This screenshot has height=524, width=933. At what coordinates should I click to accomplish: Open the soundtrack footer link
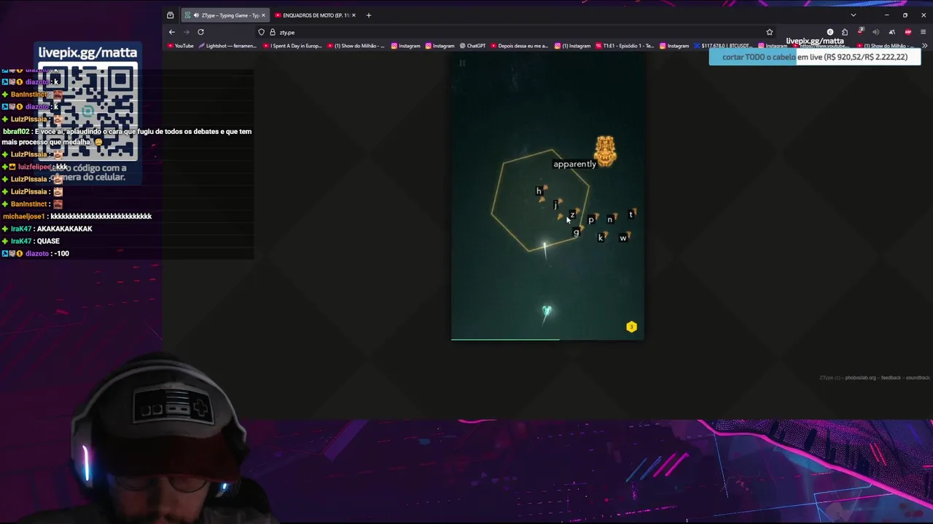(x=918, y=378)
